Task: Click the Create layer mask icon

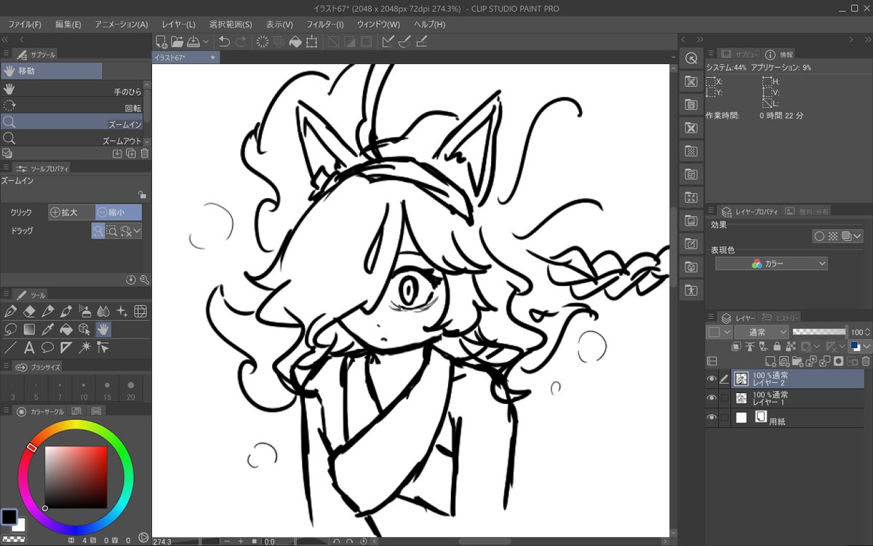Action: [x=839, y=361]
